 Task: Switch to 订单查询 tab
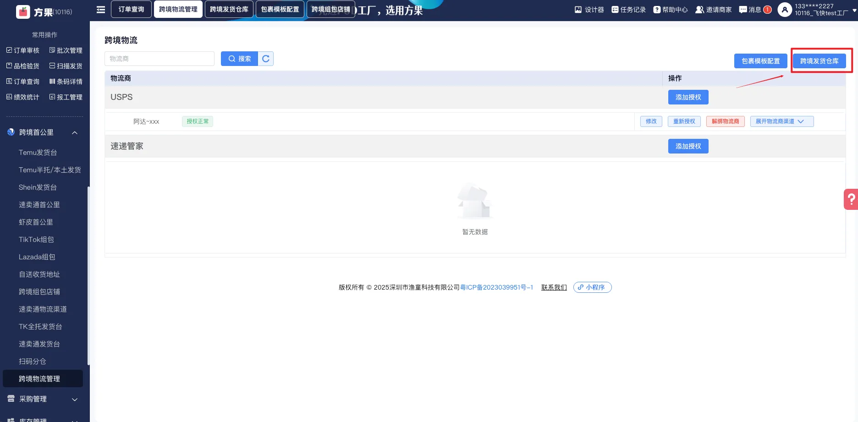[x=131, y=9]
